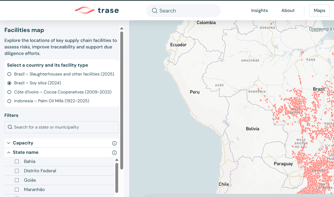Click the up arrow of the sidebar scrollbar
This screenshot has width=334, height=197.
tap(122, 28)
